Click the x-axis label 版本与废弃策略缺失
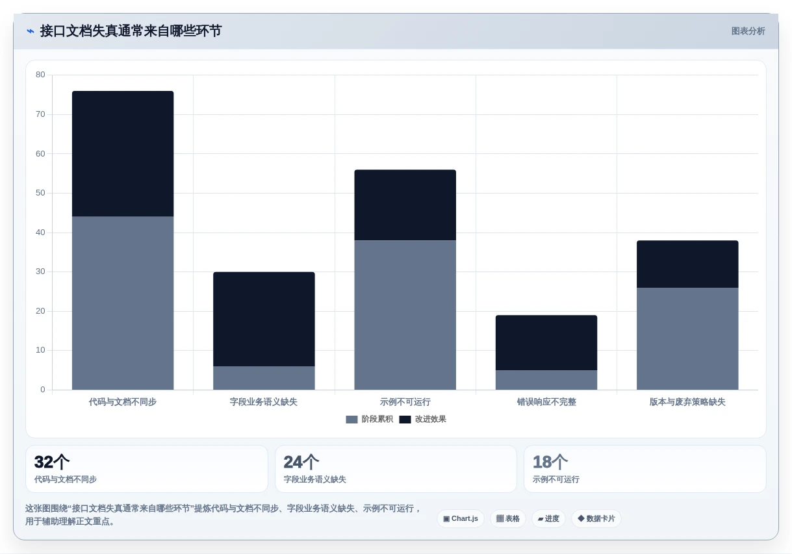Viewport: 792px width, 554px height. coord(687,402)
